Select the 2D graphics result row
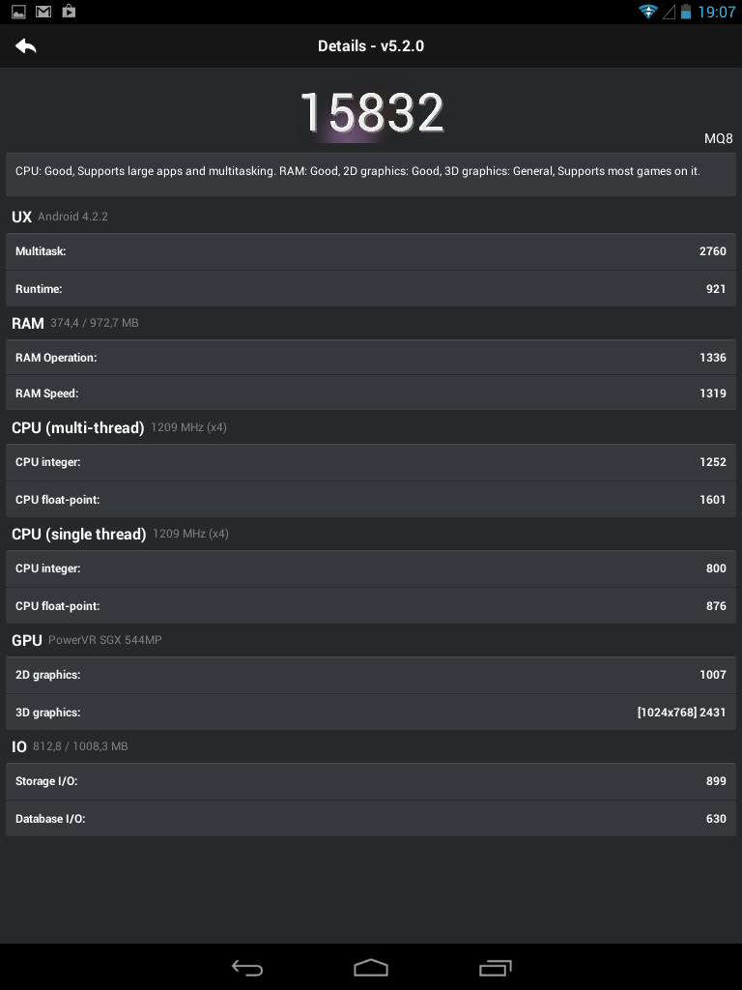 371,675
